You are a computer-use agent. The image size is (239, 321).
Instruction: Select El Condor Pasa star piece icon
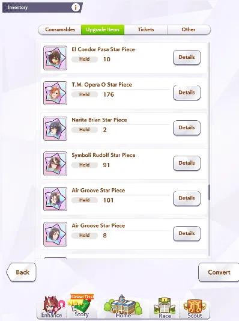pyautogui.click(x=55, y=58)
